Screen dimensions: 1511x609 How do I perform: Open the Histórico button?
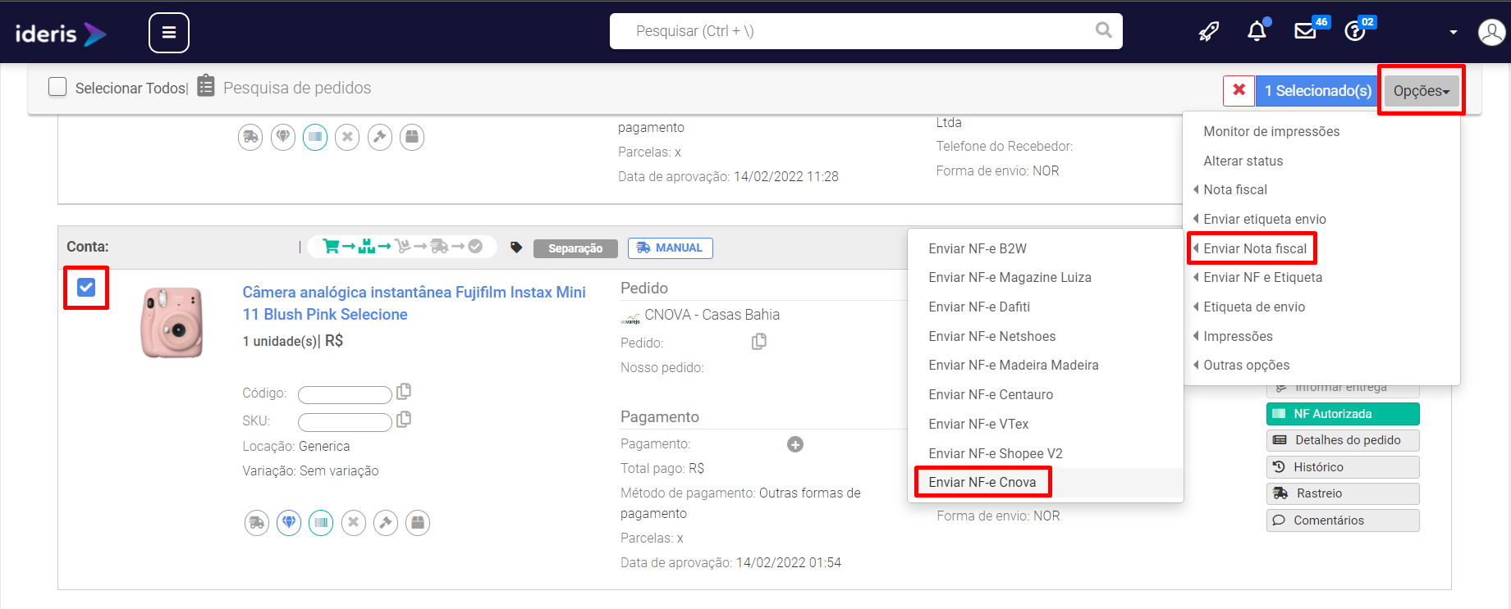tap(1343, 467)
